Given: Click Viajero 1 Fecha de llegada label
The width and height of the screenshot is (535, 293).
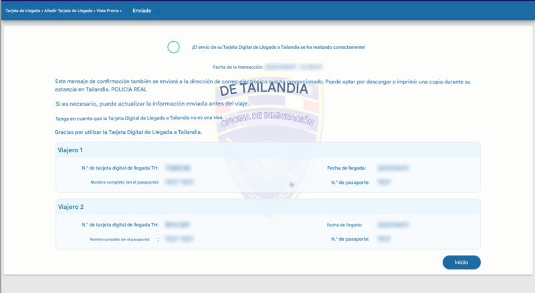Looking at the screenshot, I should [x=346, y=168].
